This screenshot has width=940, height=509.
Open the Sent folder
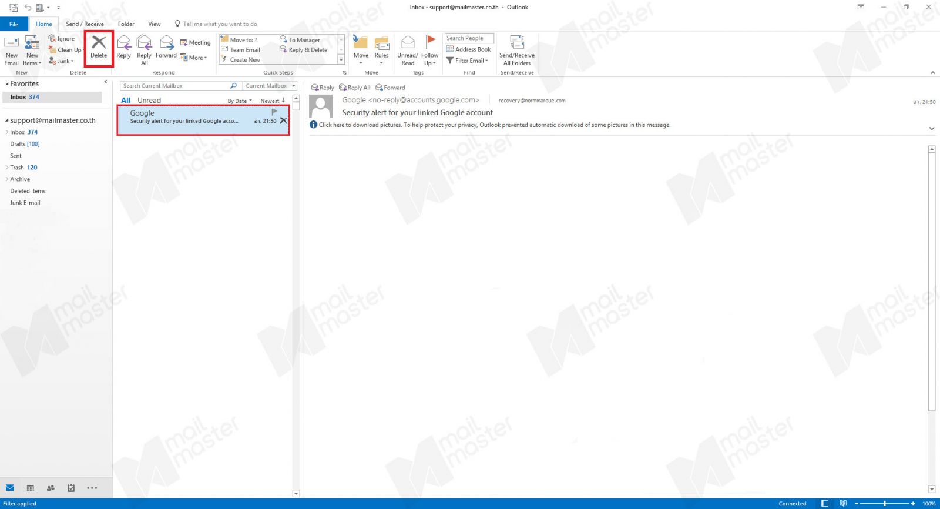point(16,156)
